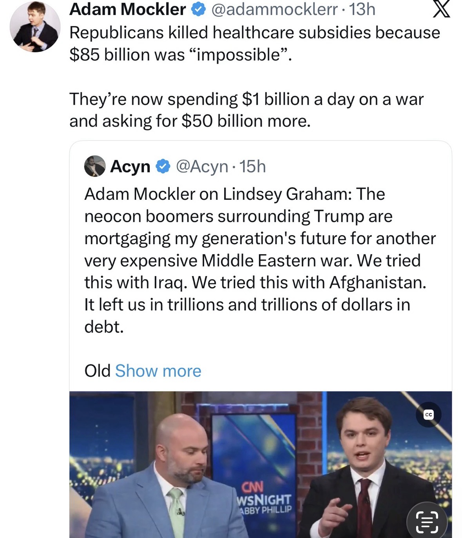Click the verified badge beside Acyn
The height and width of the screenshot is (538, 462).
pyautogui.click(x=163, y=167)
